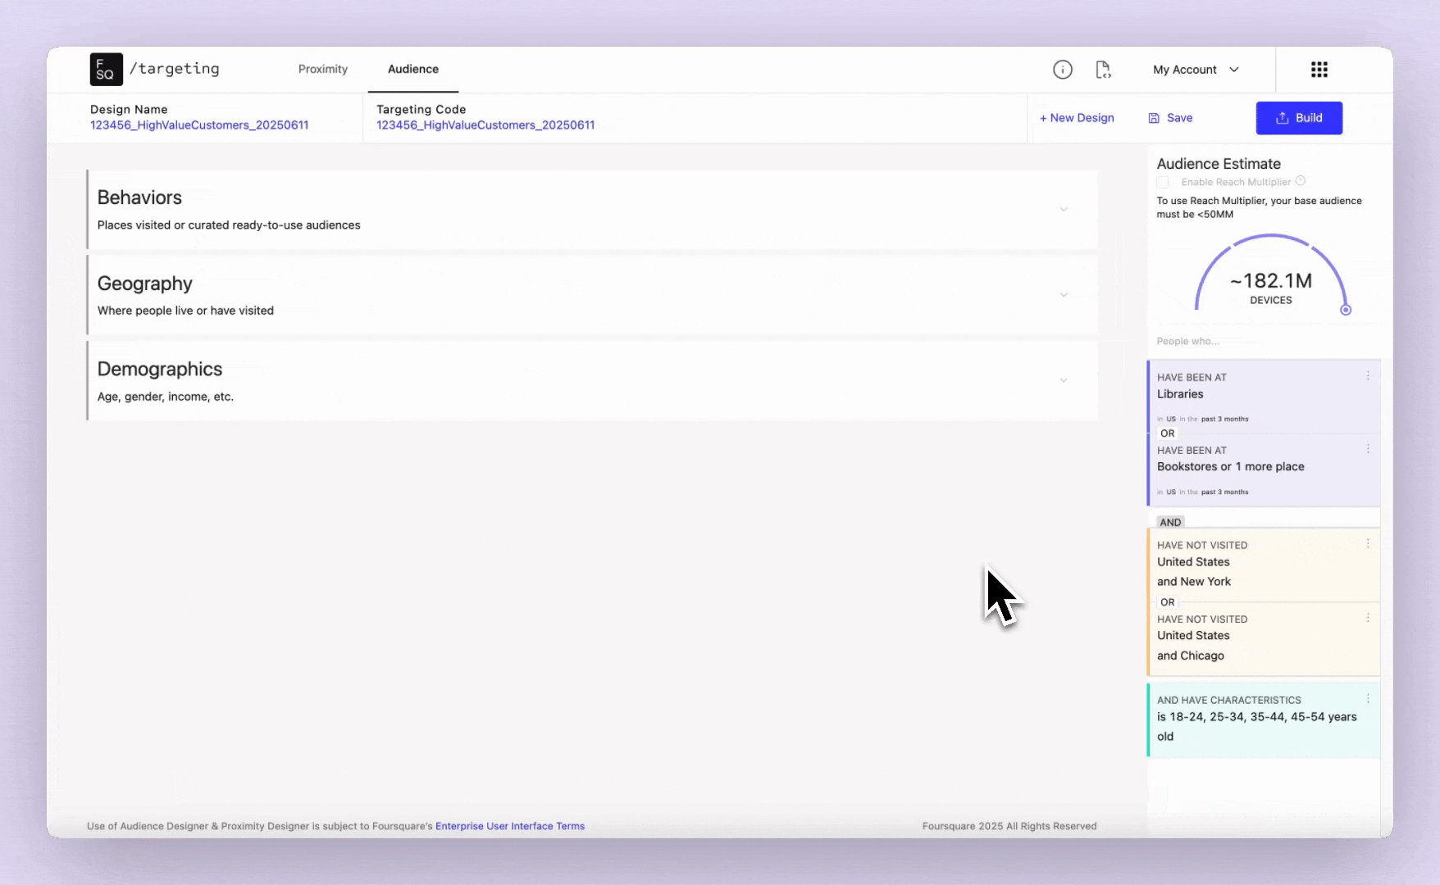
Task: Open Enterprise User Interface Terms link
Action: coord(510,826)
